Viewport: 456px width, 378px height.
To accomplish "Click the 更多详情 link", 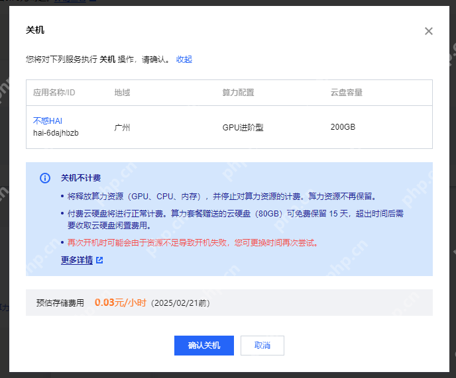I will pyautogui.click(x=77, y=260).
